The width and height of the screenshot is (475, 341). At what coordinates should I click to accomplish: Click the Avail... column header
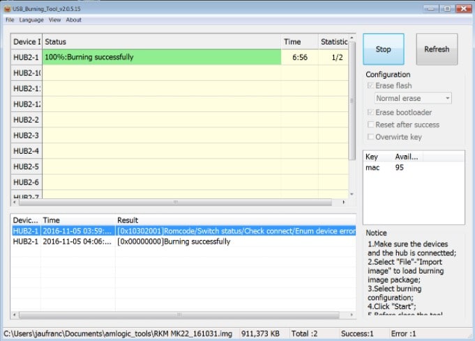coord(408,157)
